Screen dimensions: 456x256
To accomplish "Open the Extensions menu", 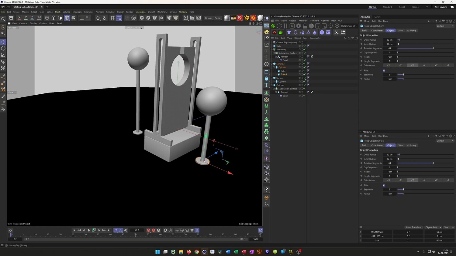I will pyautogui.click(x=140, y=12).
